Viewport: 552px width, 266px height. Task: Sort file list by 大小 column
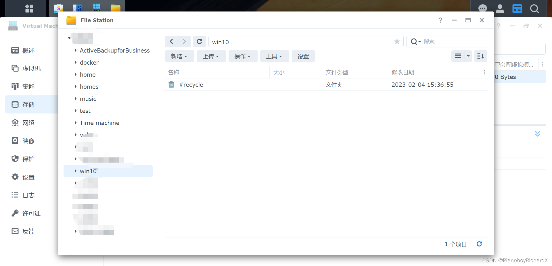point(296,72)
